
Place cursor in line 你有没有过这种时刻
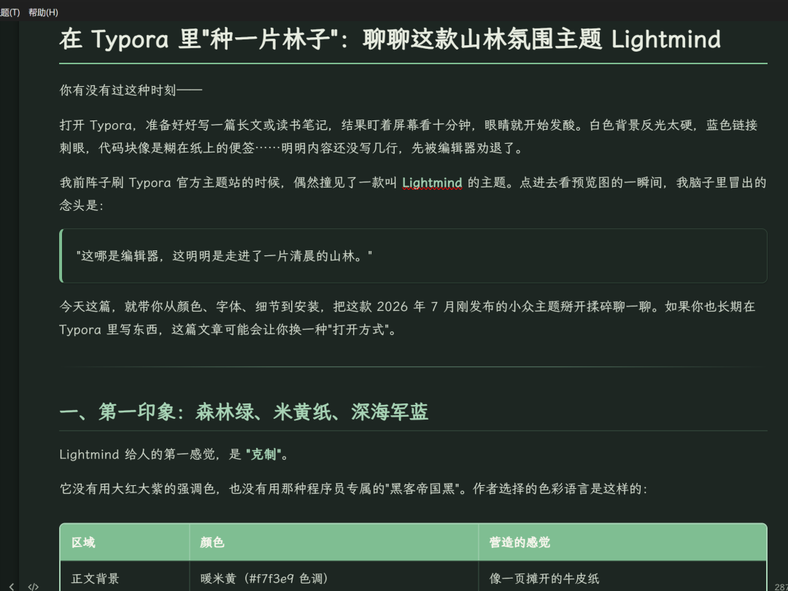[131, 90]
